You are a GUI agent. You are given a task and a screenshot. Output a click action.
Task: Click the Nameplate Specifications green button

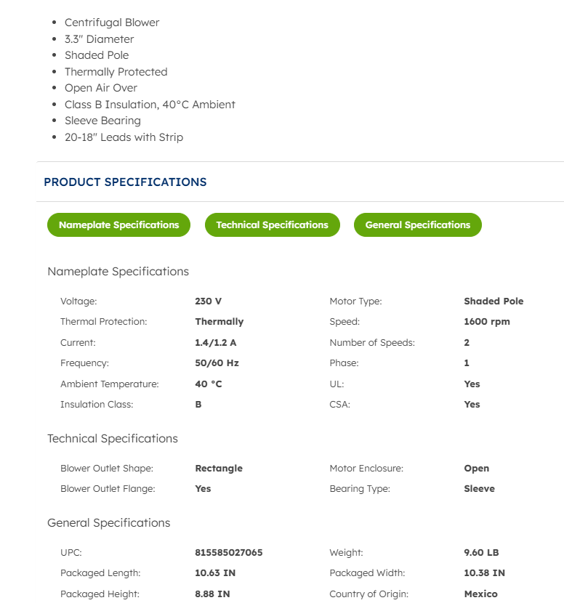point(118,225)
